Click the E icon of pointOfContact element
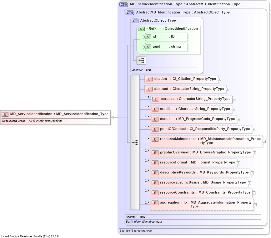 [x=155, y=129]
